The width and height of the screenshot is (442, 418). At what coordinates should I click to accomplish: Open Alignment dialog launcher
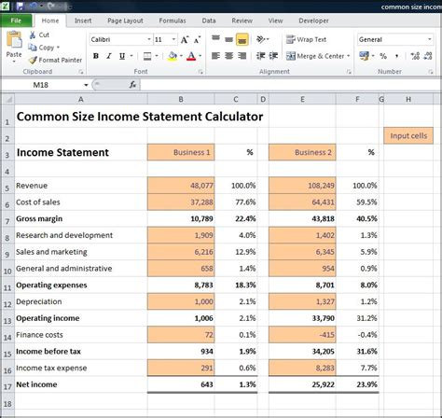tap(349, 72)
